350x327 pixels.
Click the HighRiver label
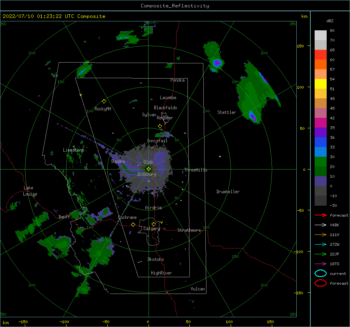pos(161,273)
